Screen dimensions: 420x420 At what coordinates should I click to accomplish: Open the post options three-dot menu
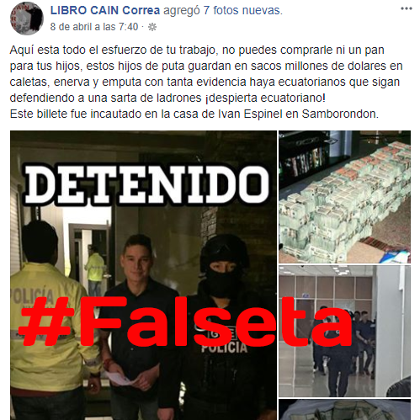[x=406, y=8]
